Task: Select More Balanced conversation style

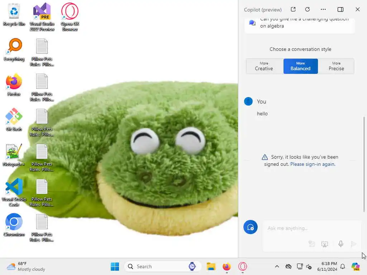Action: tap(301, 66)
